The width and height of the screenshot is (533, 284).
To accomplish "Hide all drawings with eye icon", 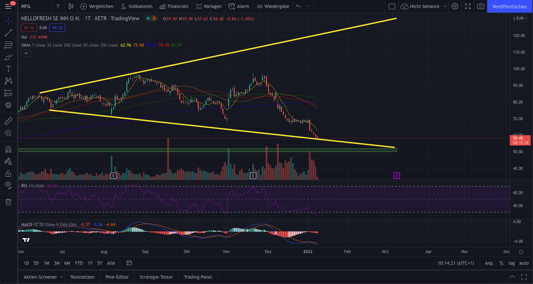I will coord(8,185).
